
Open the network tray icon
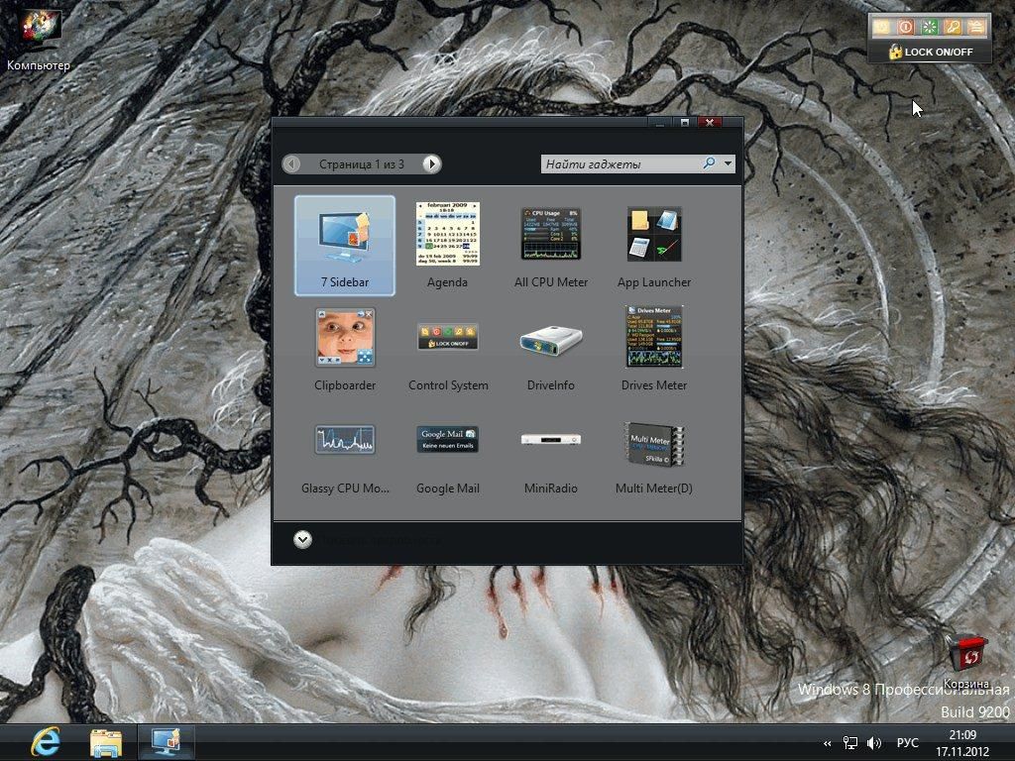849,743
